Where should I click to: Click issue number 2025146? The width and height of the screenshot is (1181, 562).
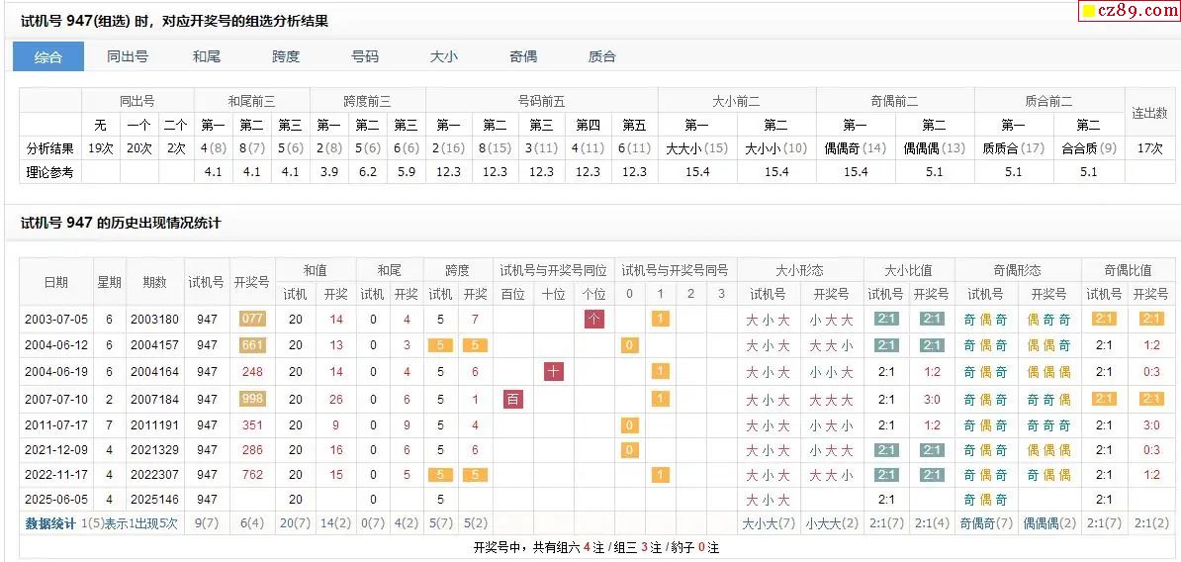click(155, 500)
